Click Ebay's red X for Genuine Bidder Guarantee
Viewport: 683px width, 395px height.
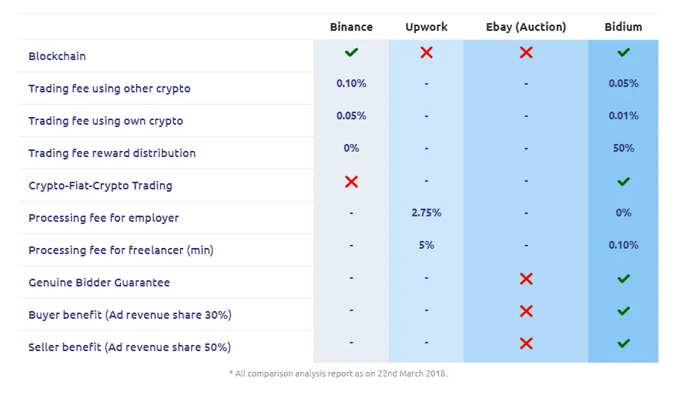tap(526, 279)
